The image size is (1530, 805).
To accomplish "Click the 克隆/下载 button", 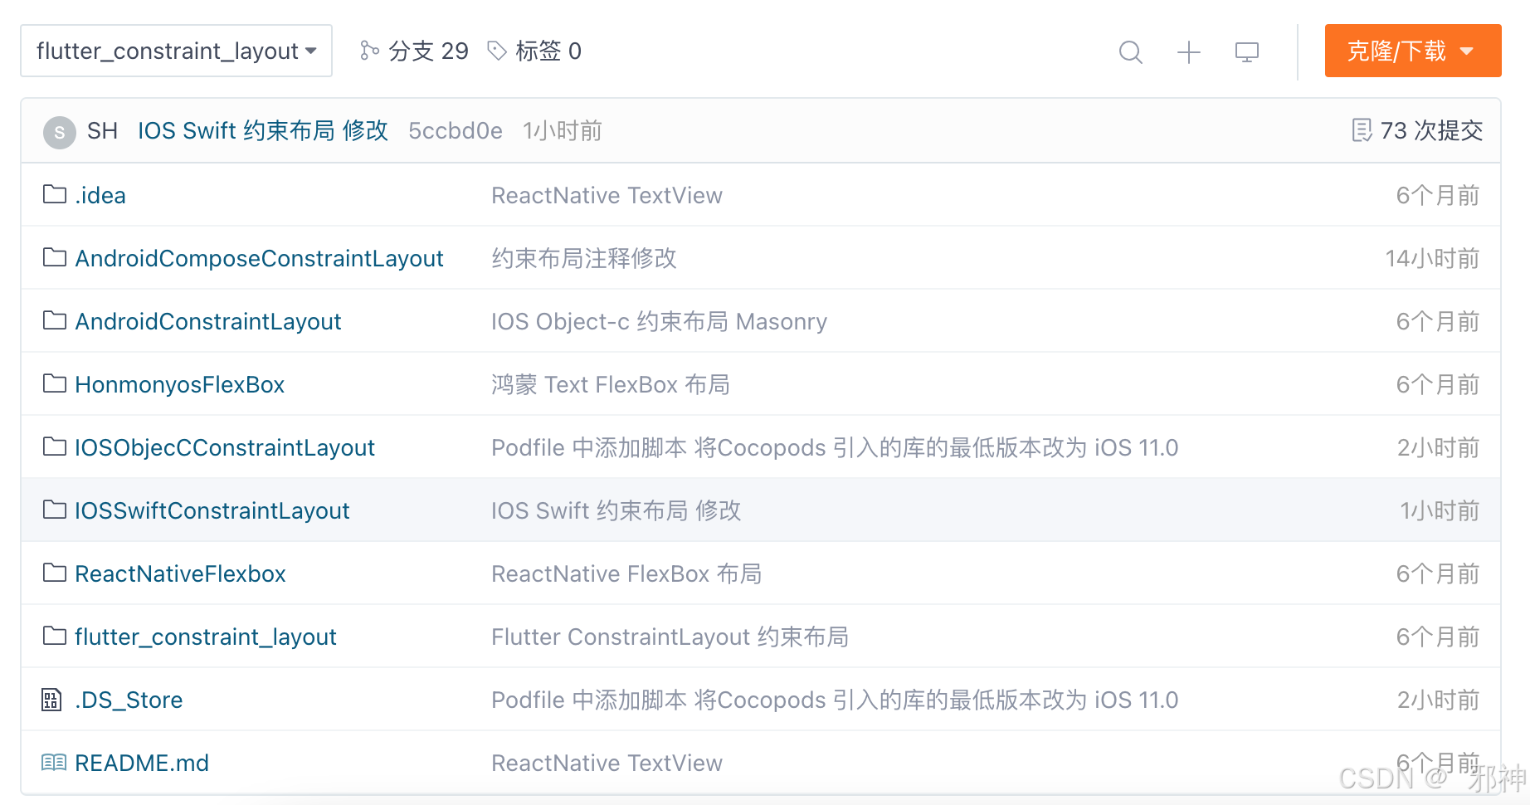I will [1413, 51].
